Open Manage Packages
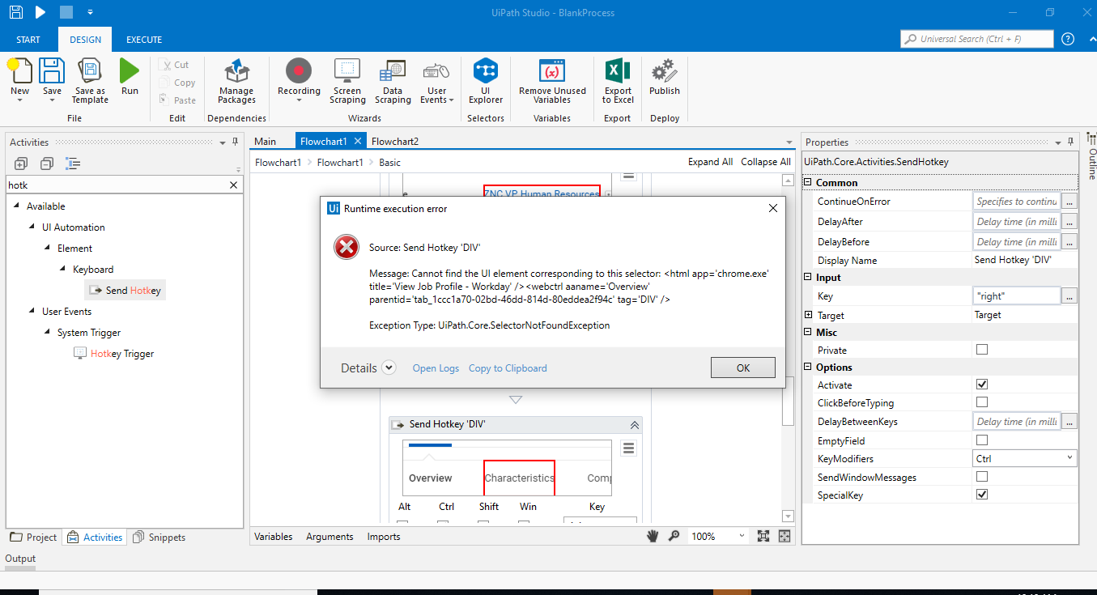The image size is (1097, 595). (236, 81)
